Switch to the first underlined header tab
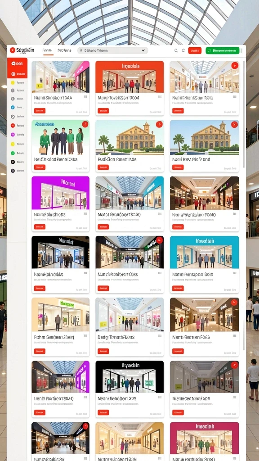Image resolution: width=259 pixels, height=461 pixels. pos(48,50)
